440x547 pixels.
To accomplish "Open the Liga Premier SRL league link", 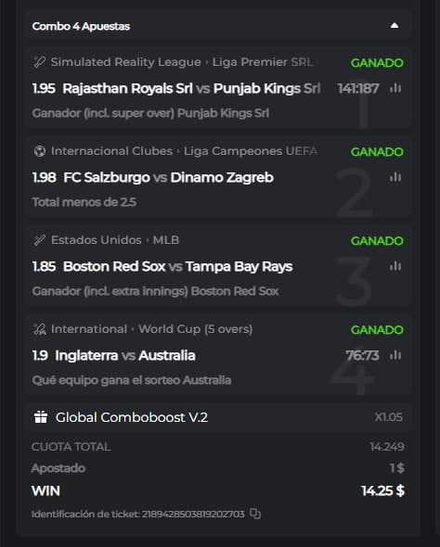I will [263, 62].
